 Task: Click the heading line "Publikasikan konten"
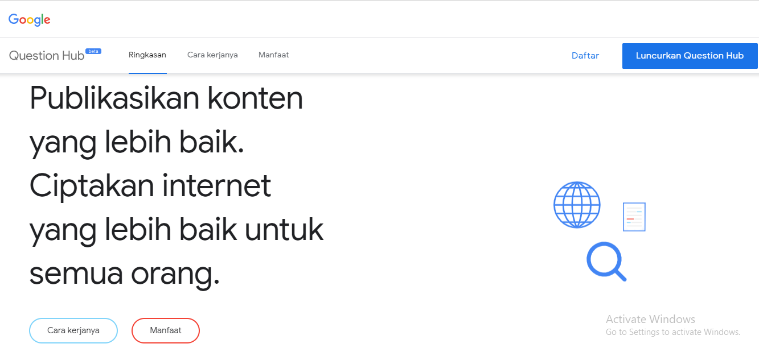point(166,98)
